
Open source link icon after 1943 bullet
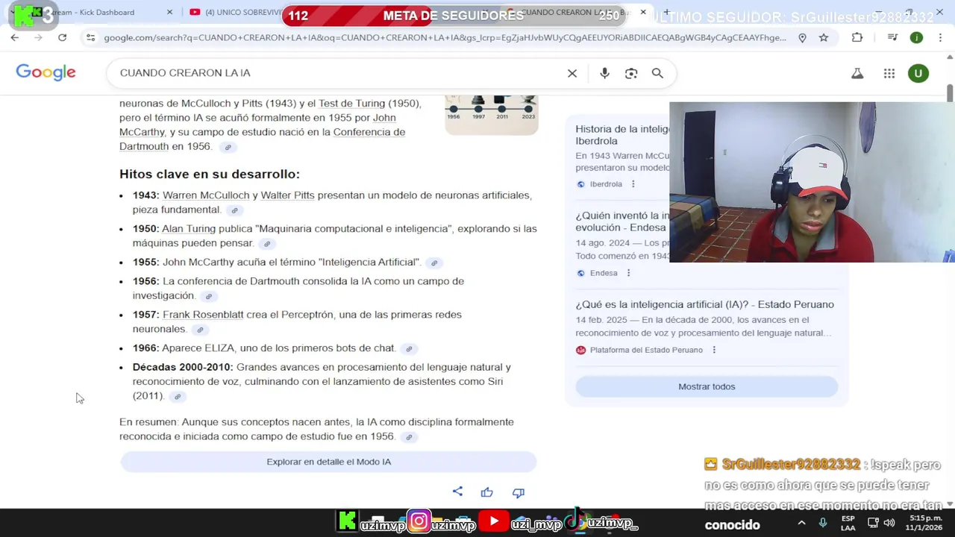[234, 210]
